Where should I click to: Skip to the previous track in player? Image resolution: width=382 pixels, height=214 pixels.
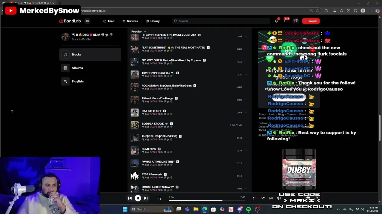(130, 198)
